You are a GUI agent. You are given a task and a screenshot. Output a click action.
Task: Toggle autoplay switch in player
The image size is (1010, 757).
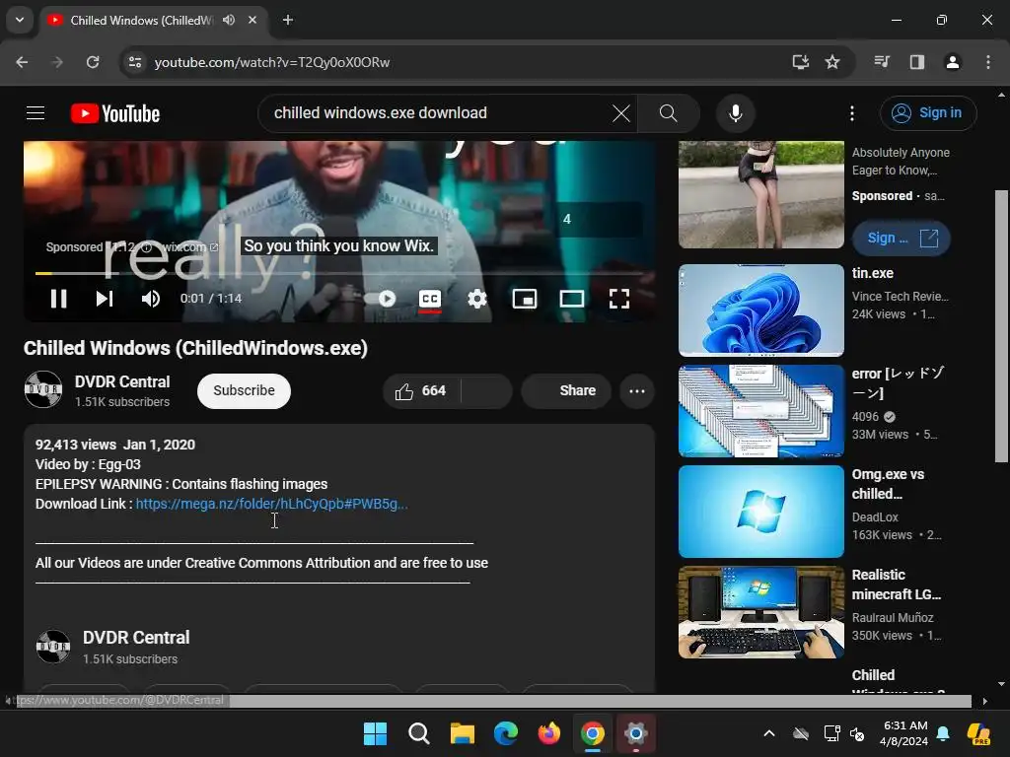[380, 298]
